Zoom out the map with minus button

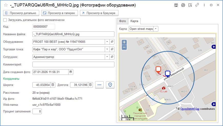coord(124,47)
